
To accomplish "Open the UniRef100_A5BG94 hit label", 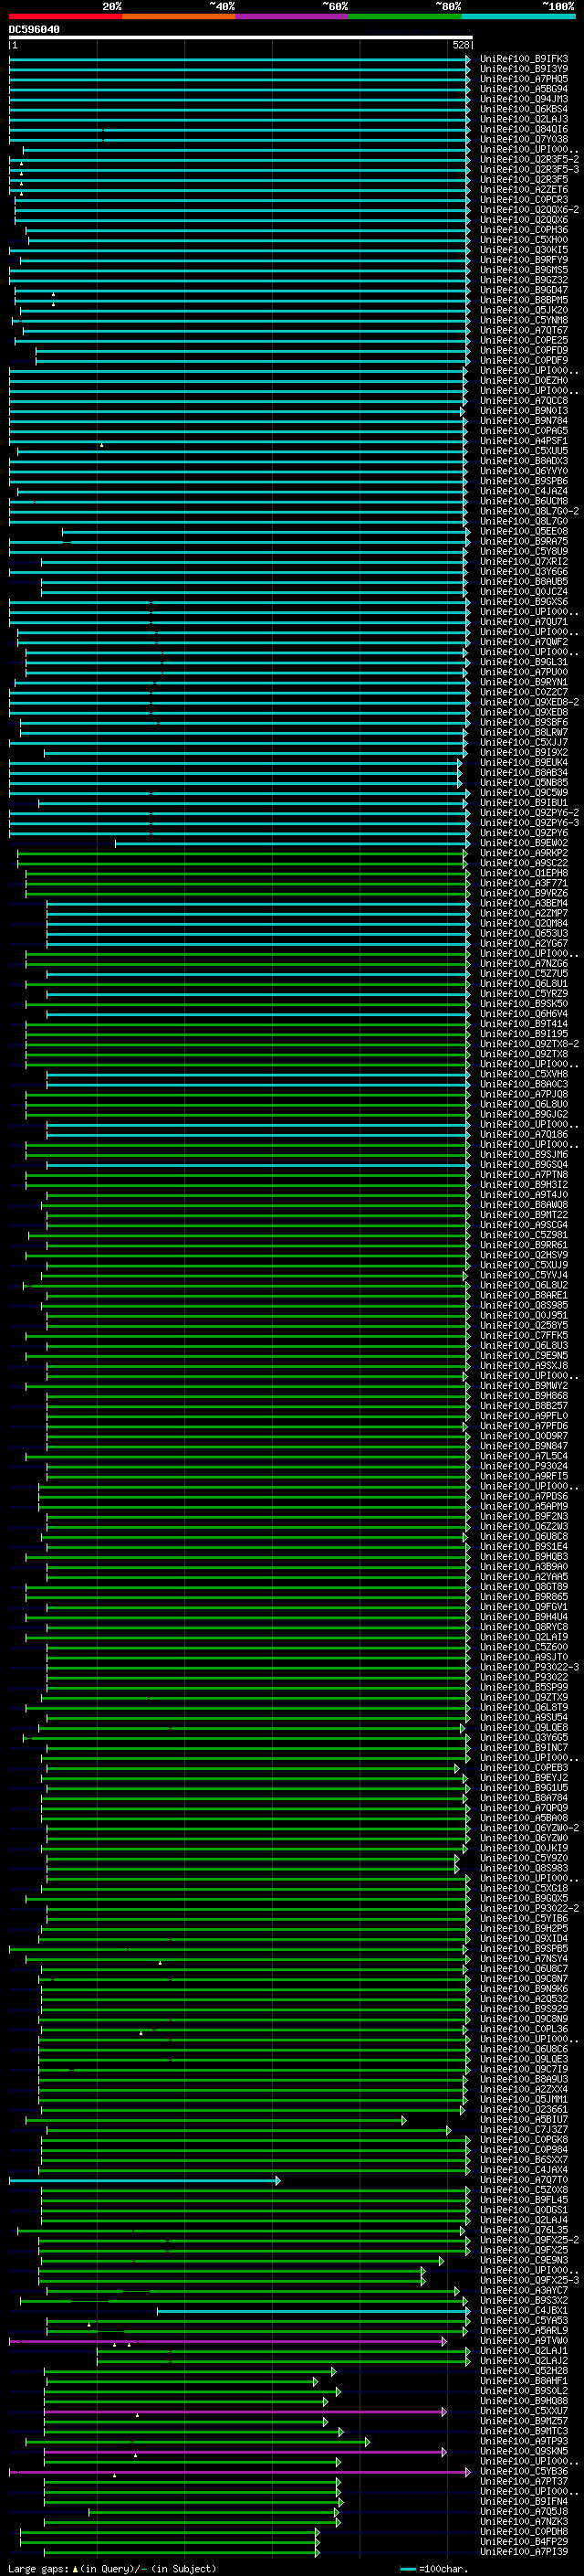I will [523, 89].
